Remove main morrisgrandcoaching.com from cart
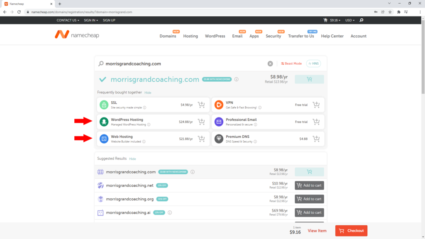Image resolution: width=425 pixels, height=239 pixels. click(x=309, y=79)
